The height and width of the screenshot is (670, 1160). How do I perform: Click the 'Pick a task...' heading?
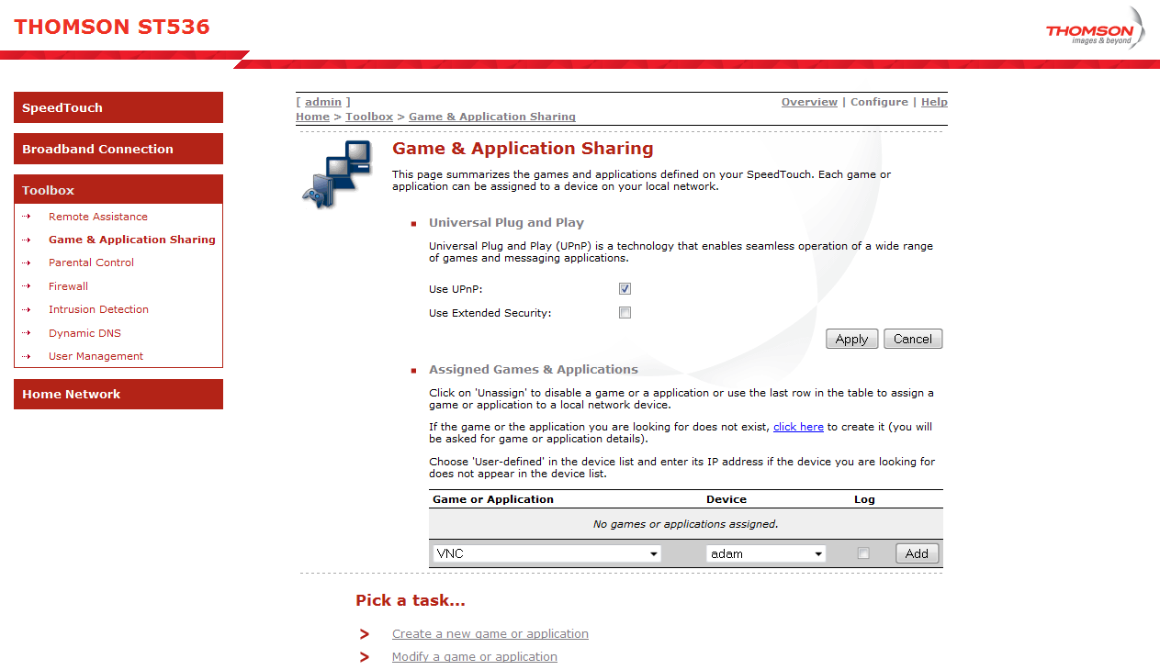(x=411, y=600)
